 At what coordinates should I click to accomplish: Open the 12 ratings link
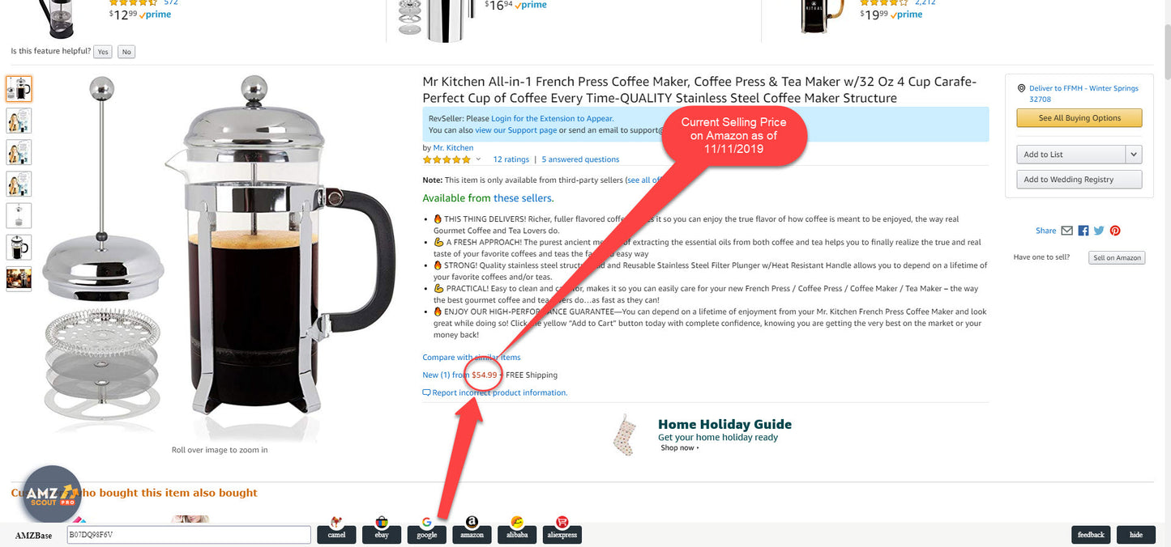(x=511, y=159)
